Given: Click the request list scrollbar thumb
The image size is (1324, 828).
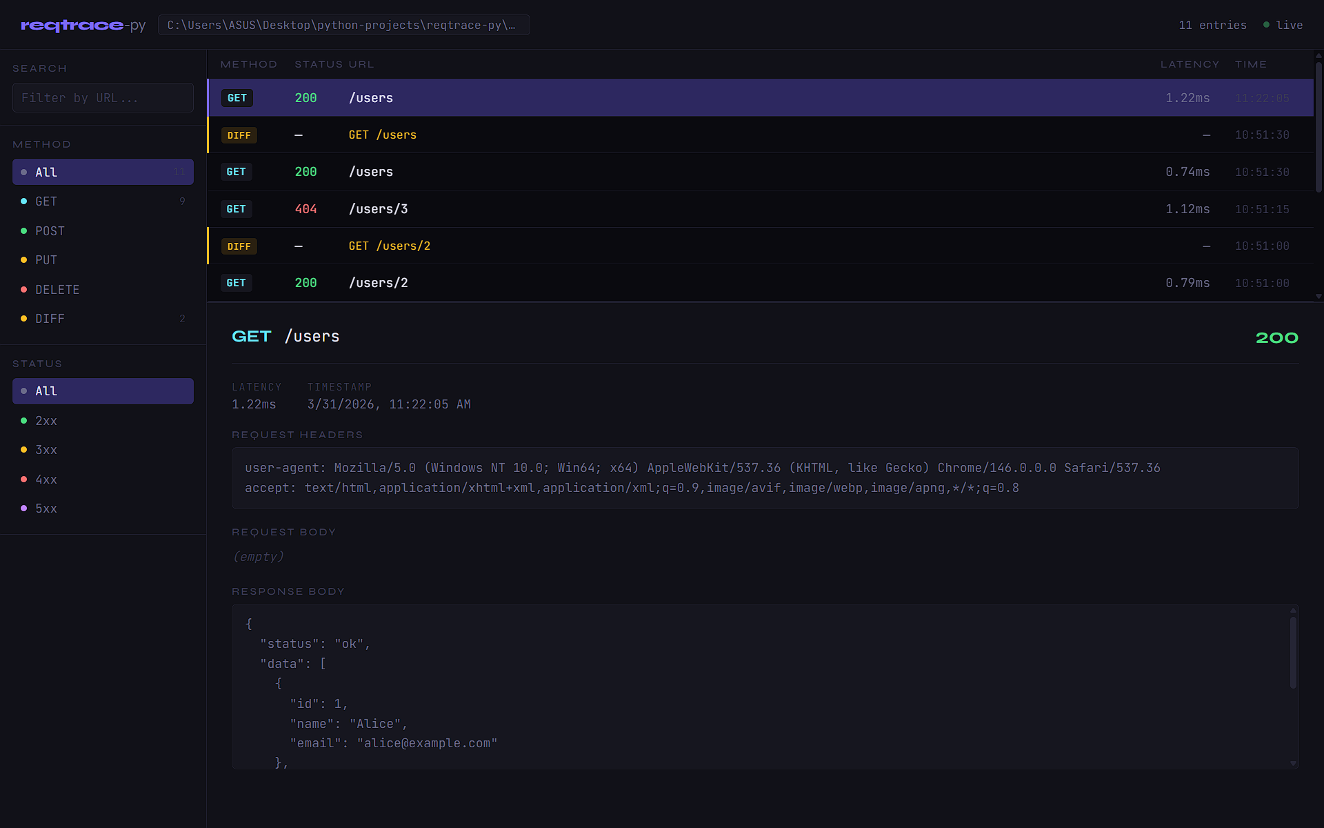Looking at the screenshot, I should [x=1318, y=127].
